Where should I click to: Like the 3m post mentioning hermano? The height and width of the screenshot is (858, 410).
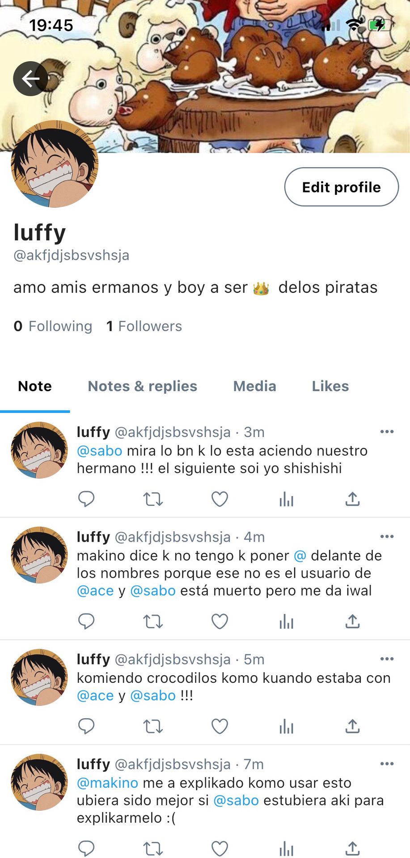pyautogui.click(x=220, y=499)
